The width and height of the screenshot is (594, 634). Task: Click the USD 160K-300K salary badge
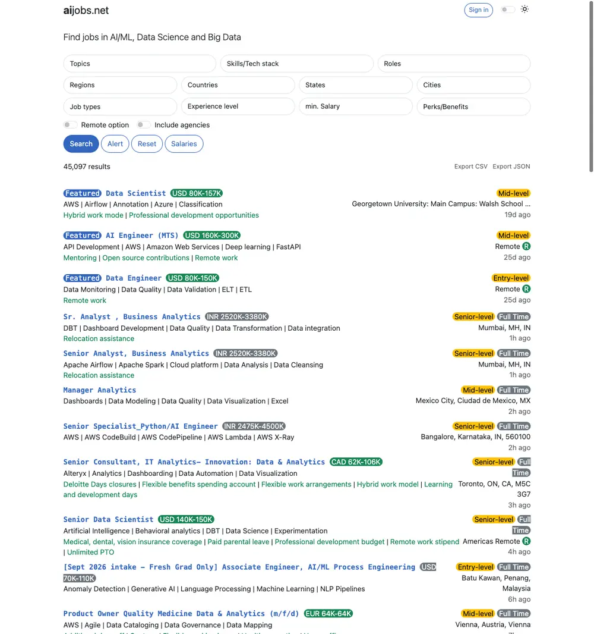tap(212, 236)
